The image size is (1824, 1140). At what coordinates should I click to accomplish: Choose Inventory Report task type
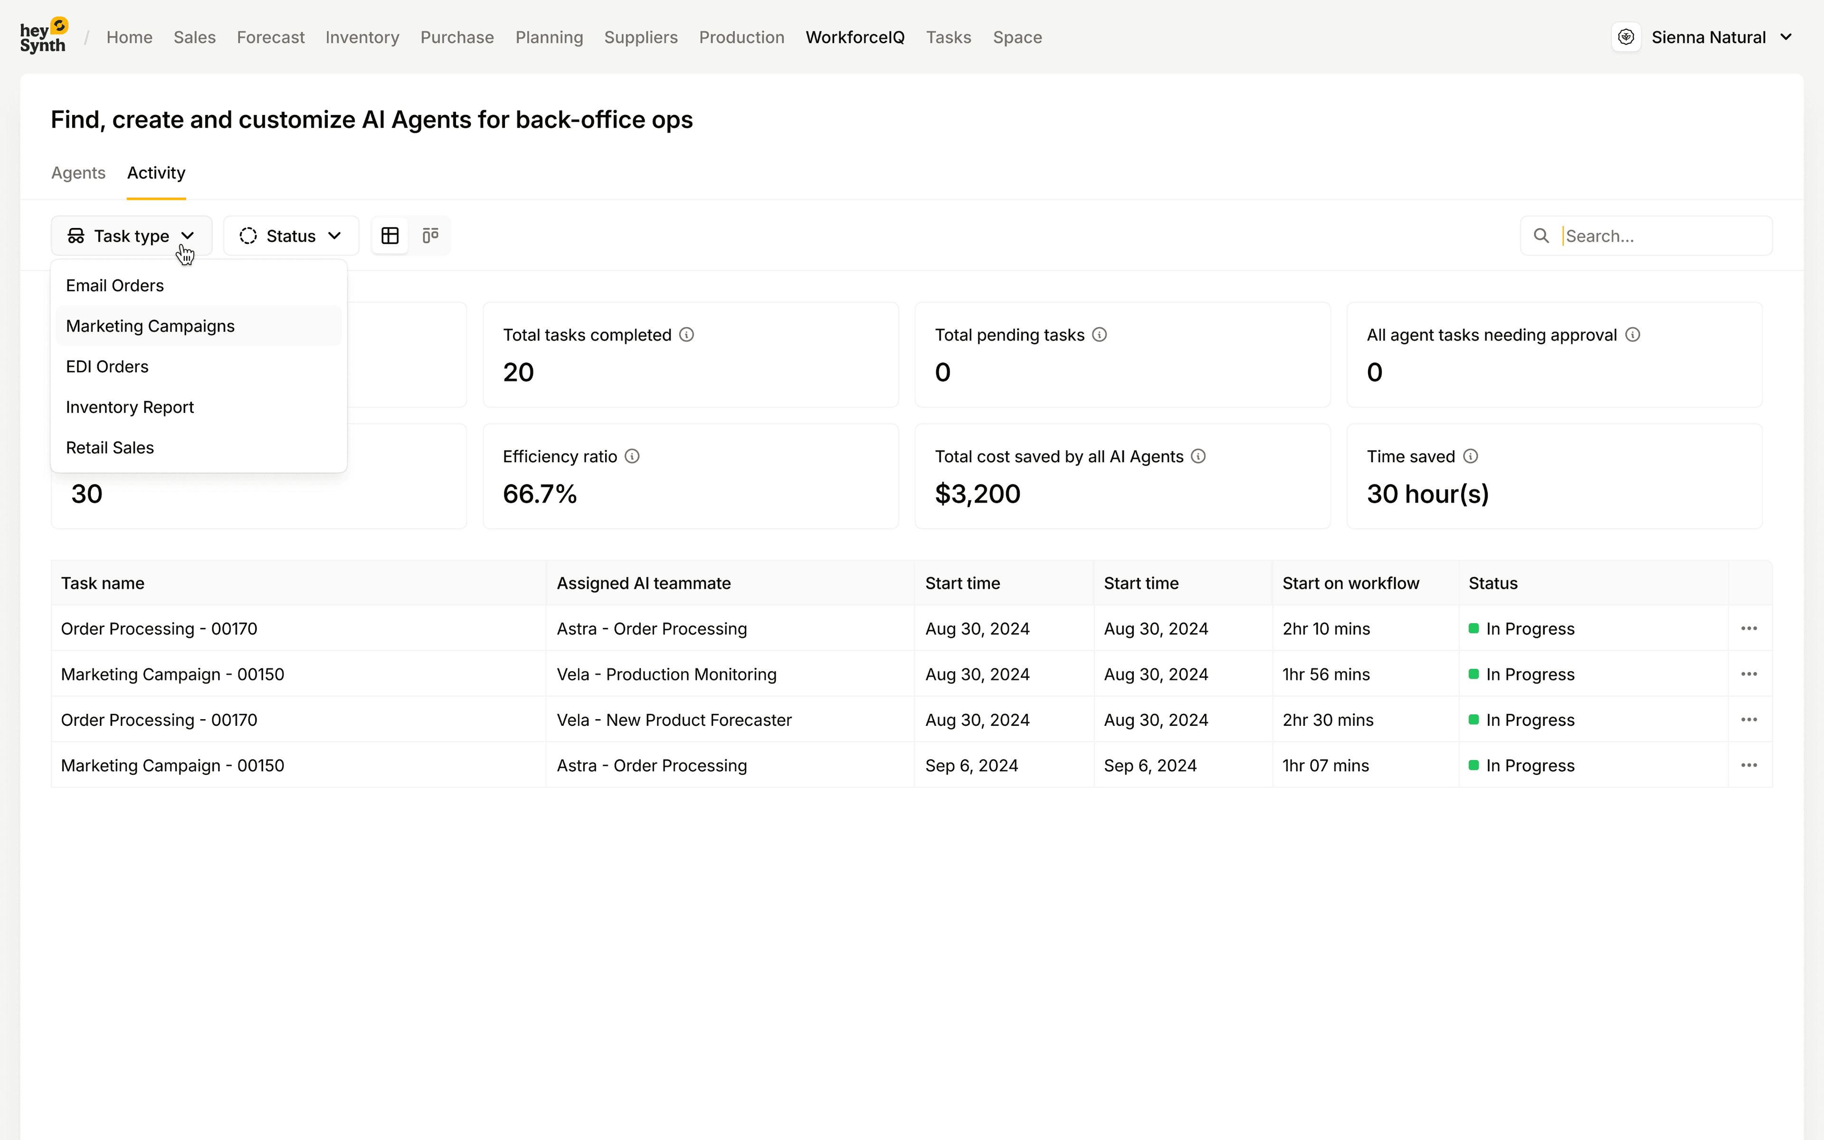[x=130, y=407]
